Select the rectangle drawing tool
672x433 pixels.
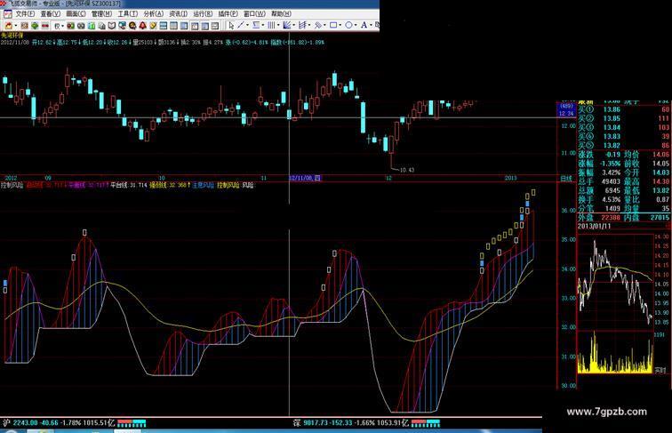[x=333, y=25]
